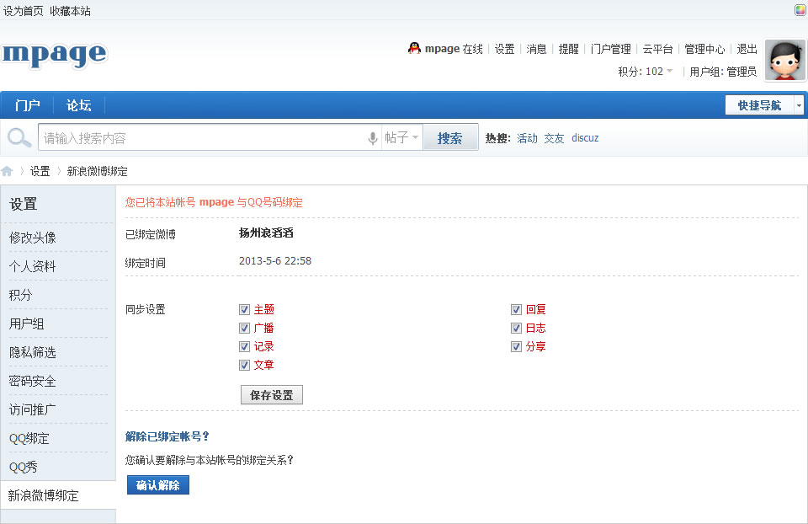Click the magnifying glass icon left of search bar
The width and height of the screenshot is (808, 524).
point(17,136)
